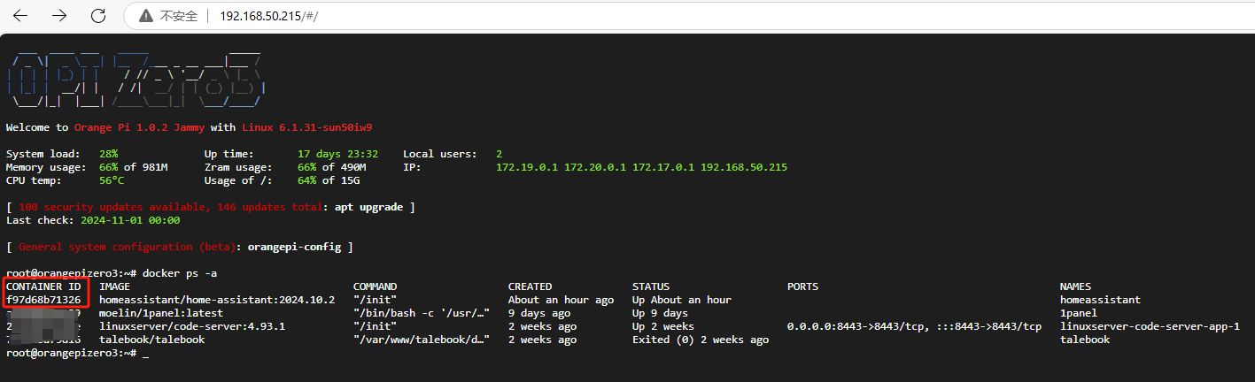Click the IP address 172.20.0.1
This screenshot has width=1255, height=382.
[x=595, y=167]
